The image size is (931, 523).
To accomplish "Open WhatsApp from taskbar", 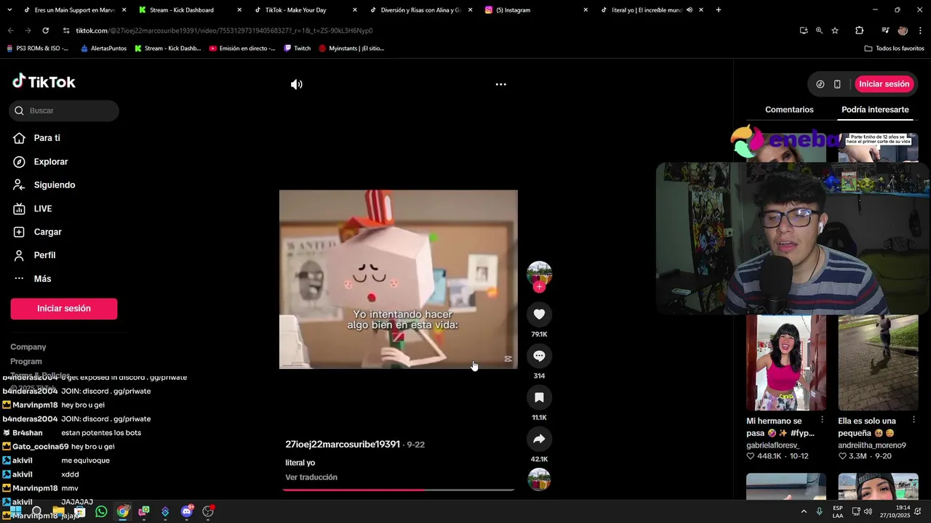I will pos(101,511).
